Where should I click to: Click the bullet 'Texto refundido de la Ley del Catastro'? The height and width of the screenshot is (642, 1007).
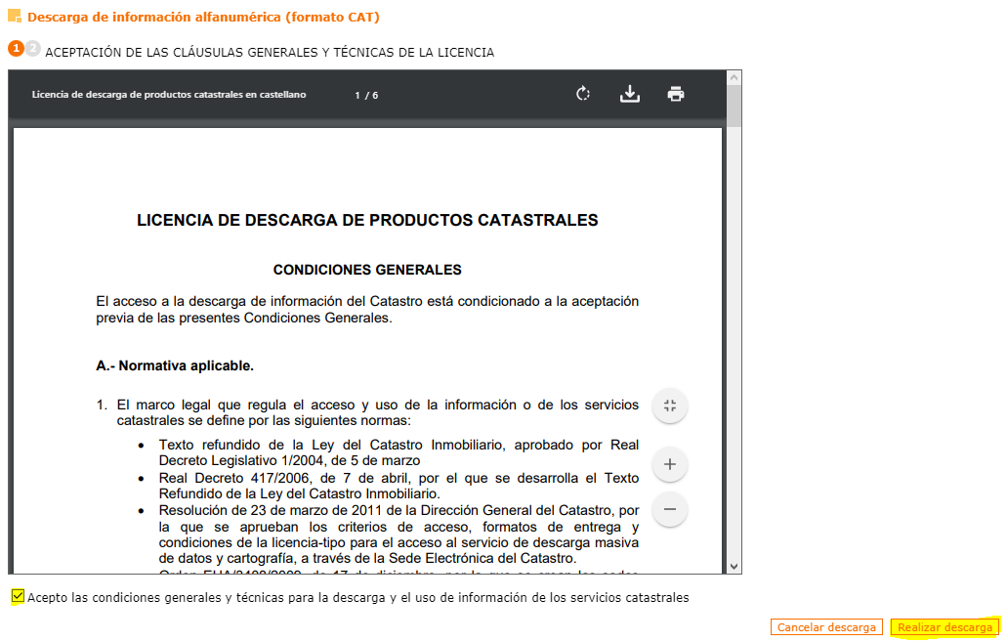399,452
